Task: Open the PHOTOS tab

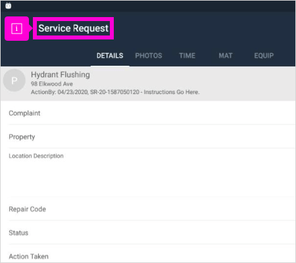Action: [x=149, y=56]
